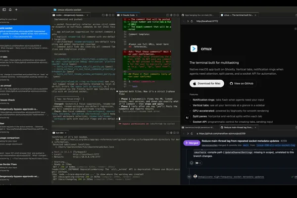Click globe icon in Claude Code pane header
The height and width of the screenshot is (198, 297).
point(171,15)
